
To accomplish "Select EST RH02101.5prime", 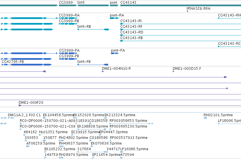I will pos(218,115).
